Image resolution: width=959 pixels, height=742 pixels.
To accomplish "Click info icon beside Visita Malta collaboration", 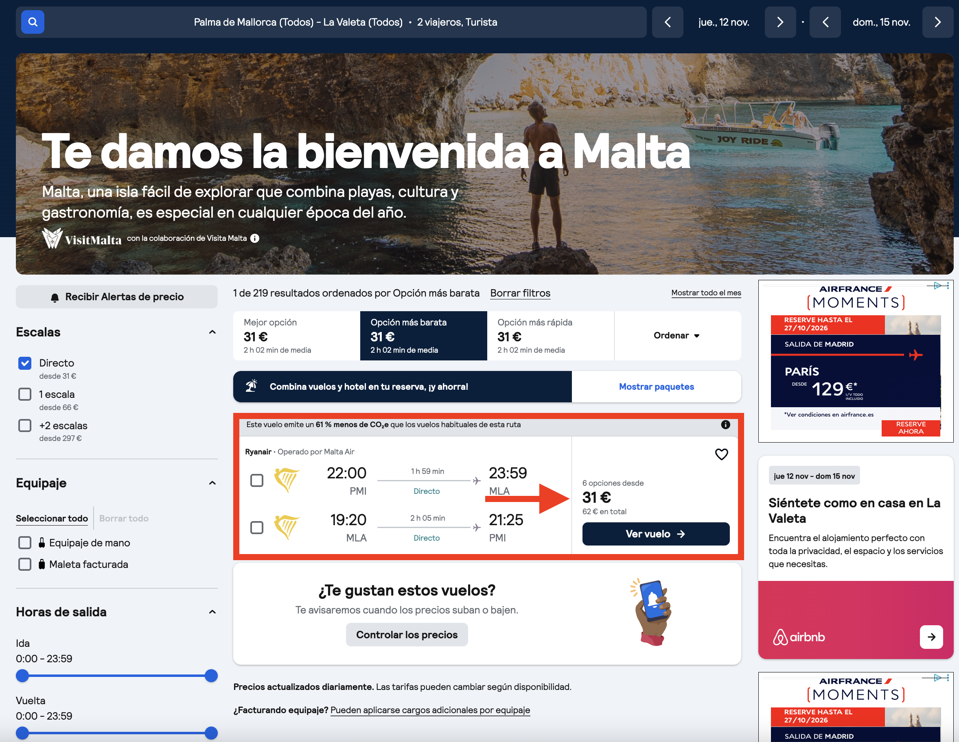I will coord(255,238).
